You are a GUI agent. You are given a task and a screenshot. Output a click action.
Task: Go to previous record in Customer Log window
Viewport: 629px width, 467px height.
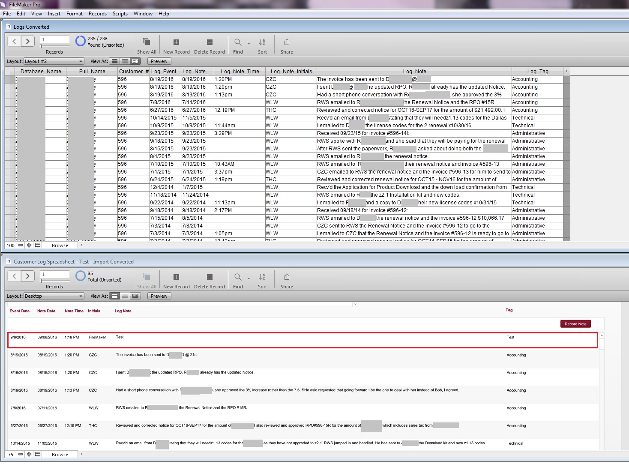[x=14, y=276]
